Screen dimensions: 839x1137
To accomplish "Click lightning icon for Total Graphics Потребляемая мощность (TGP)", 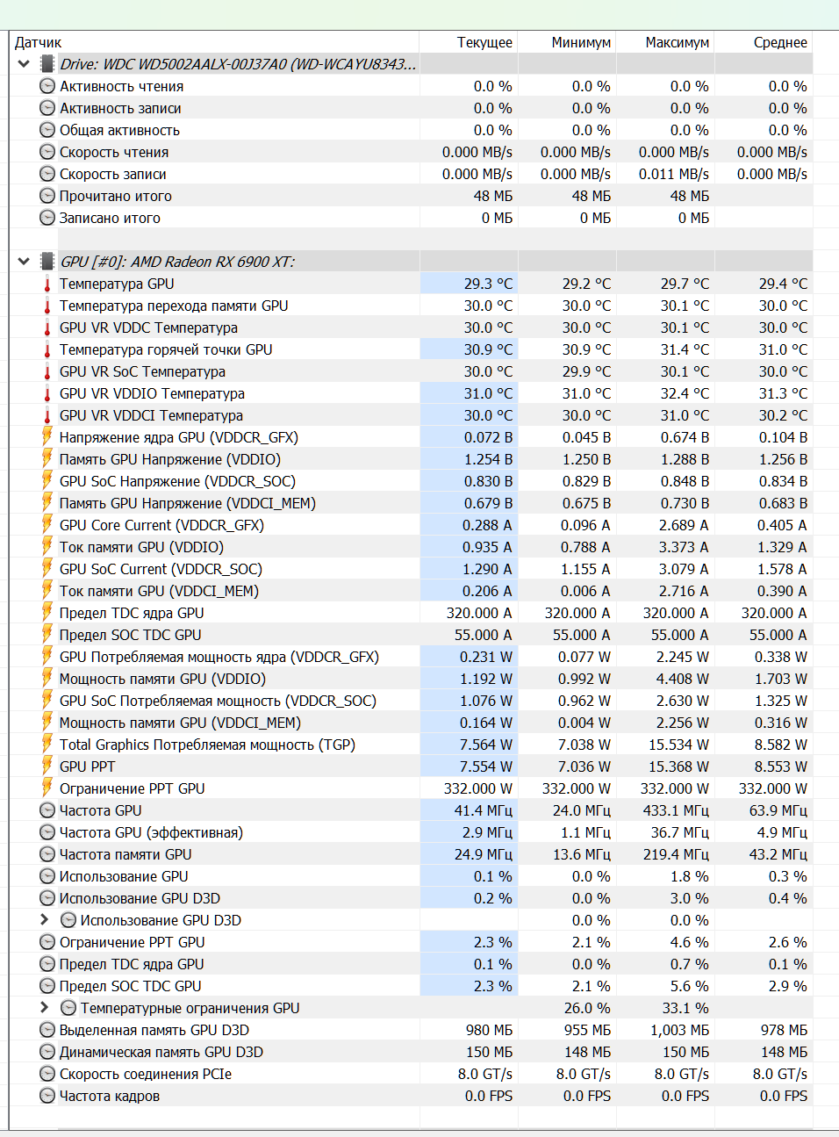I will point(47,744).
